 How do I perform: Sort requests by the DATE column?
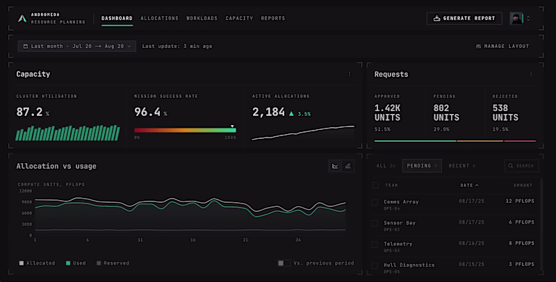pos(469,185)
